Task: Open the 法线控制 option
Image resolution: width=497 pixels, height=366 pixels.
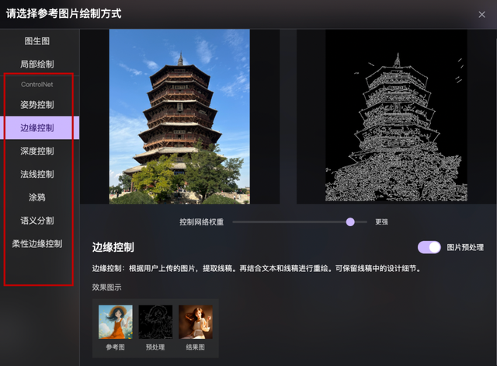Action: click(37, 174)
